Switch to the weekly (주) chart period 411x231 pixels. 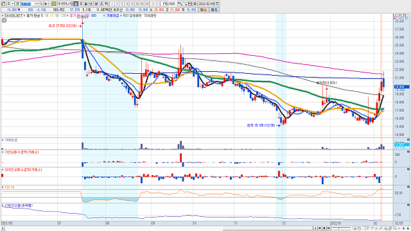pyautogui.click(x=81, y=4)
